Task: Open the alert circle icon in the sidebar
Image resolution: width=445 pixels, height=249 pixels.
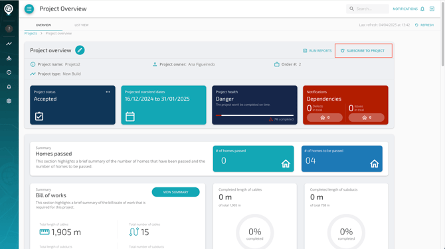Action: click(x=9, y=72)
